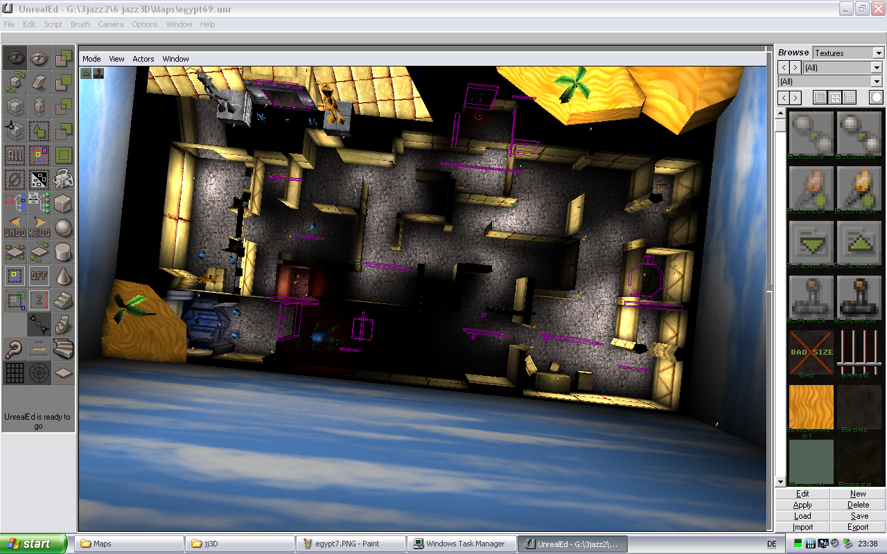Open the Brush menu
This screenshot has height=554, width=887.
pyautogui.click(x=80, y=24)
